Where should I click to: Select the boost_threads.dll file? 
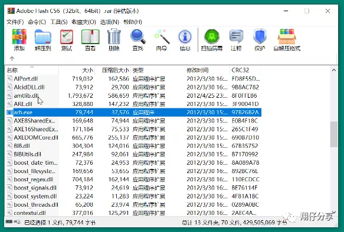tap(36, 204)
